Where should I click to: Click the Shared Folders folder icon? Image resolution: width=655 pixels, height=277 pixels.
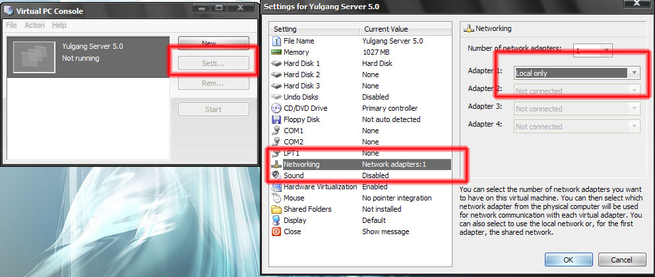[x=276, y=209]
